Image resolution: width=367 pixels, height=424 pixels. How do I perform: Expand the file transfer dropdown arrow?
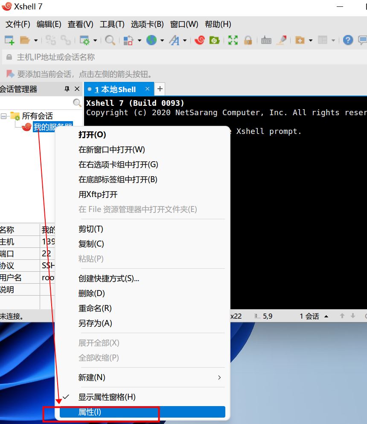[x=140, y=41]
